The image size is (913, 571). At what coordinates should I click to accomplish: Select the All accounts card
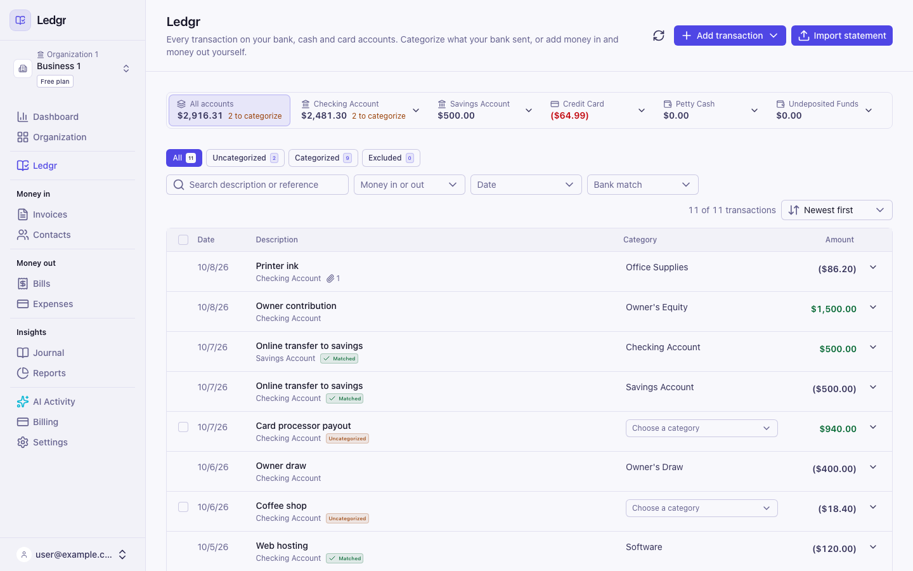click(x=230, y=110)
